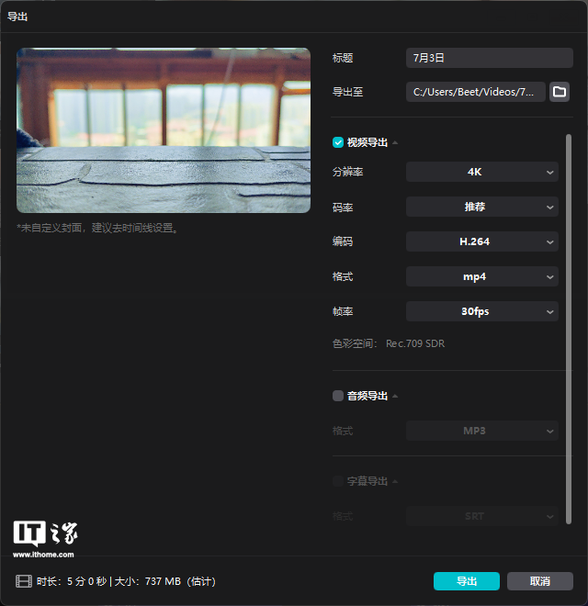Click the folder icon to browse export location
The height and width of the screenshot is (606, 588).
point(560,92)
